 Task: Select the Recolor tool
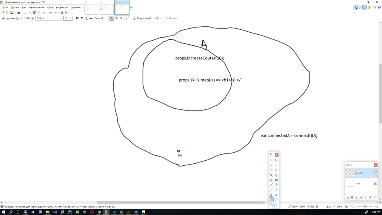click(276, 195)
